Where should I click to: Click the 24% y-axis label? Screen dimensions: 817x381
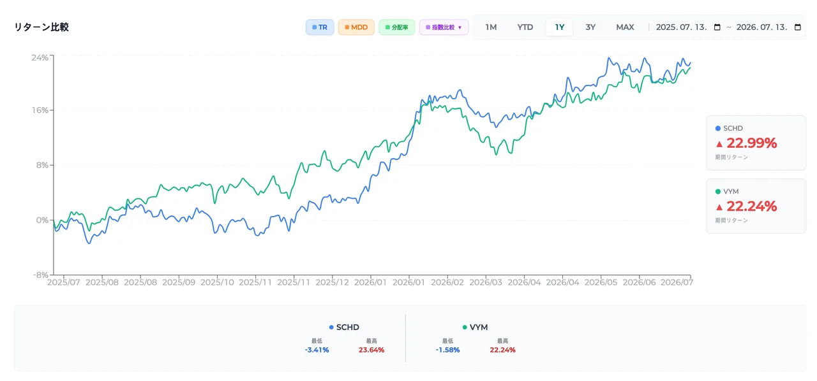[40, 57]
